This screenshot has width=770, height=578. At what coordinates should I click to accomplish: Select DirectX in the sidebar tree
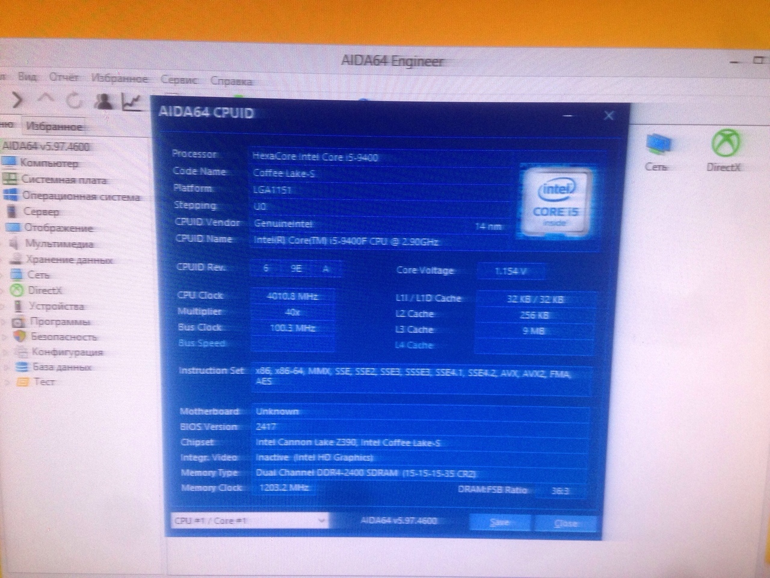[x=45, y=290]
